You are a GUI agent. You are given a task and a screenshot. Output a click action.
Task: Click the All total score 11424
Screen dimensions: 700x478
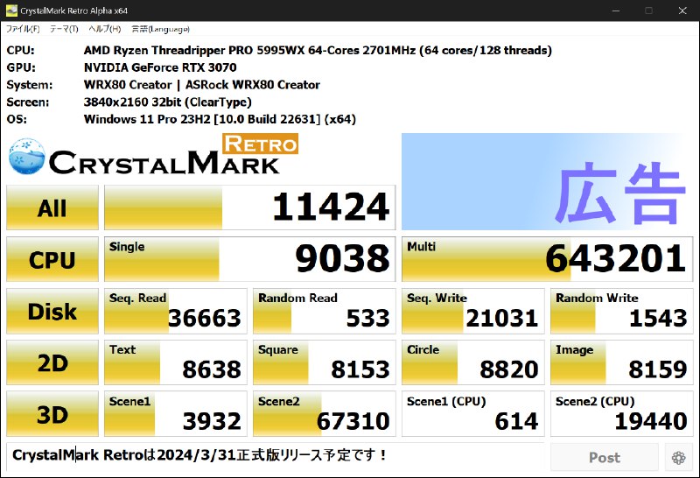(250, 207)
